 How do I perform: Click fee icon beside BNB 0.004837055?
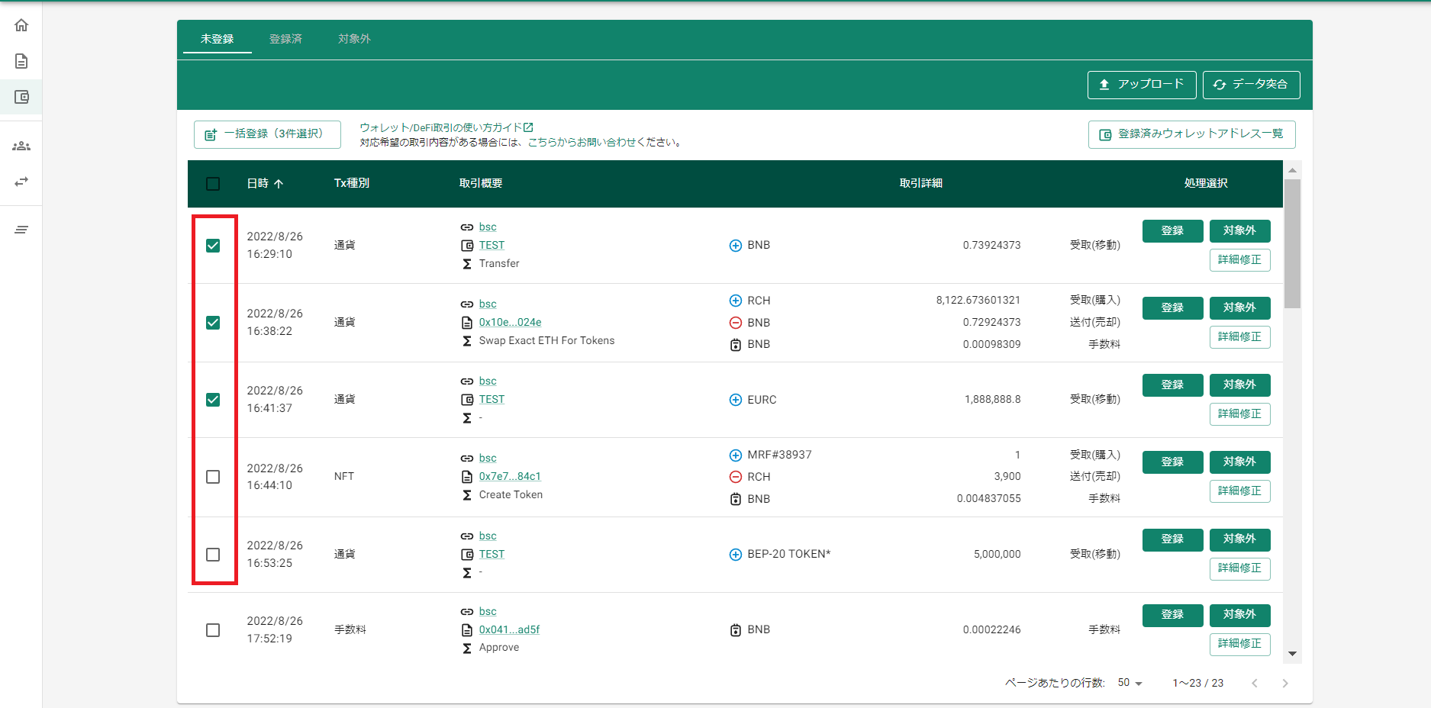(736, 499)
